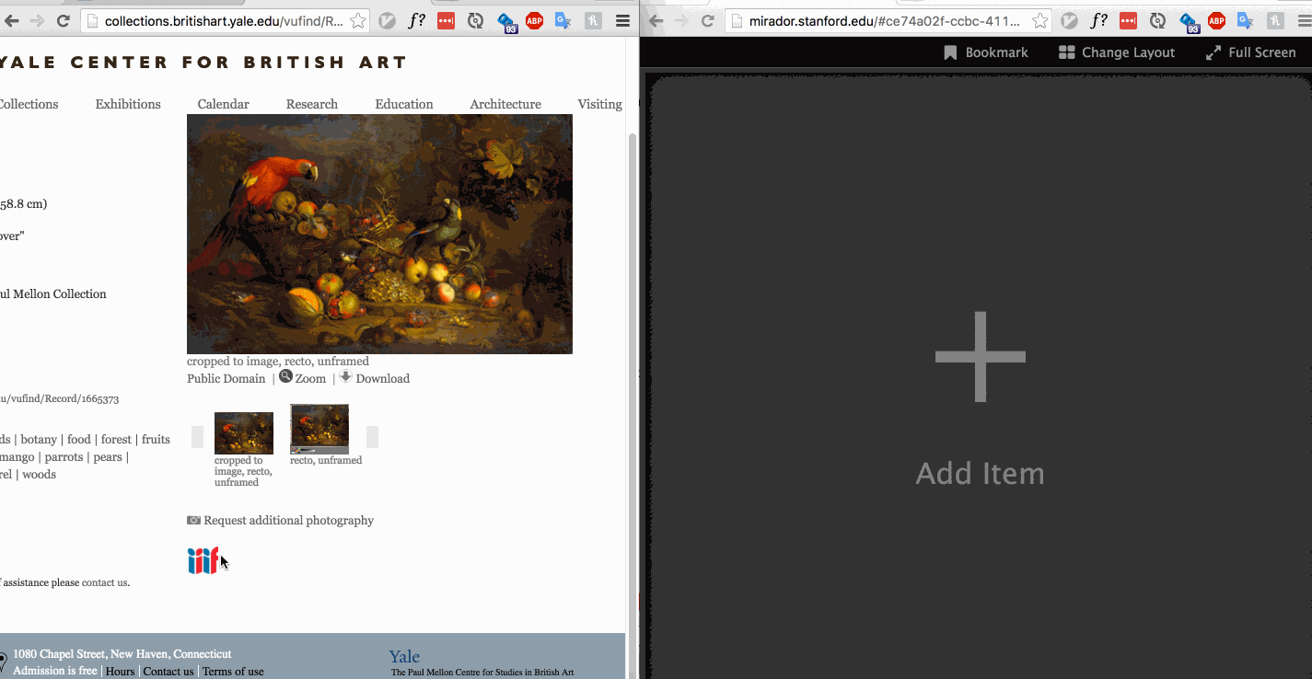Click the camera icon beside Request additional photography

(193, 520)
